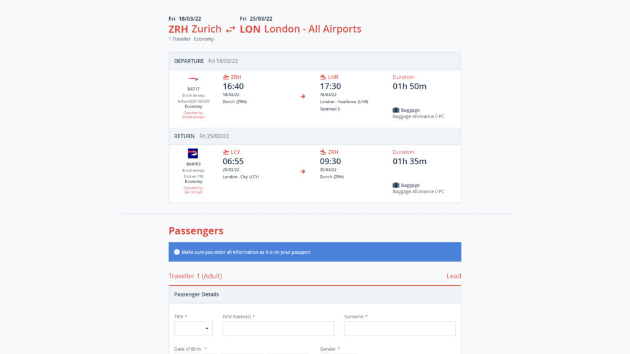
Task: Click the departure Baggage suitcase icon
Action: (x=396, y=110)
